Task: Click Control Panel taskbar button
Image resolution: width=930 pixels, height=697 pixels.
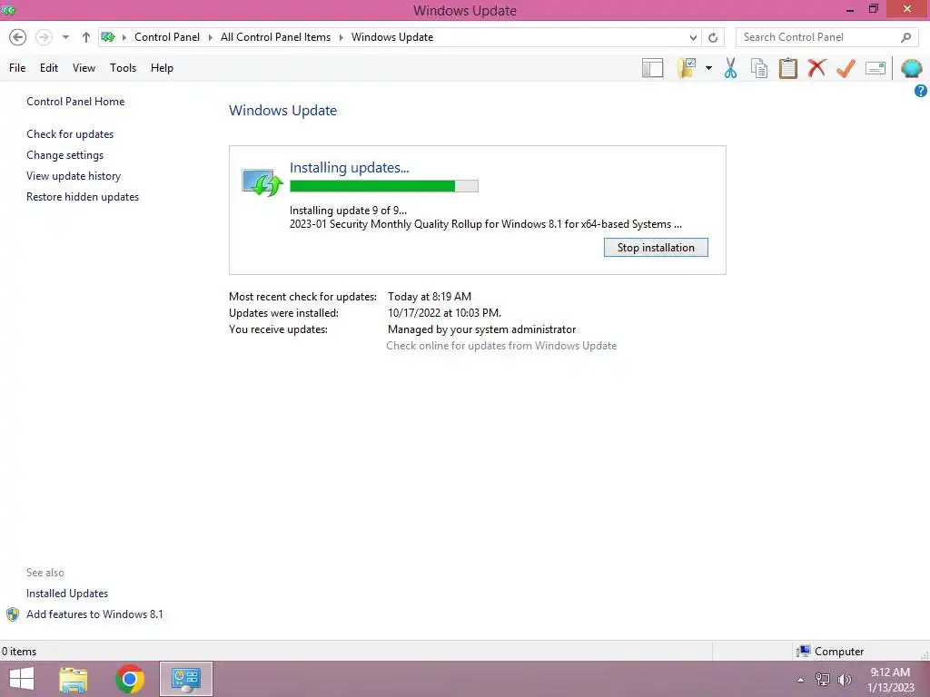Action: 185,679
